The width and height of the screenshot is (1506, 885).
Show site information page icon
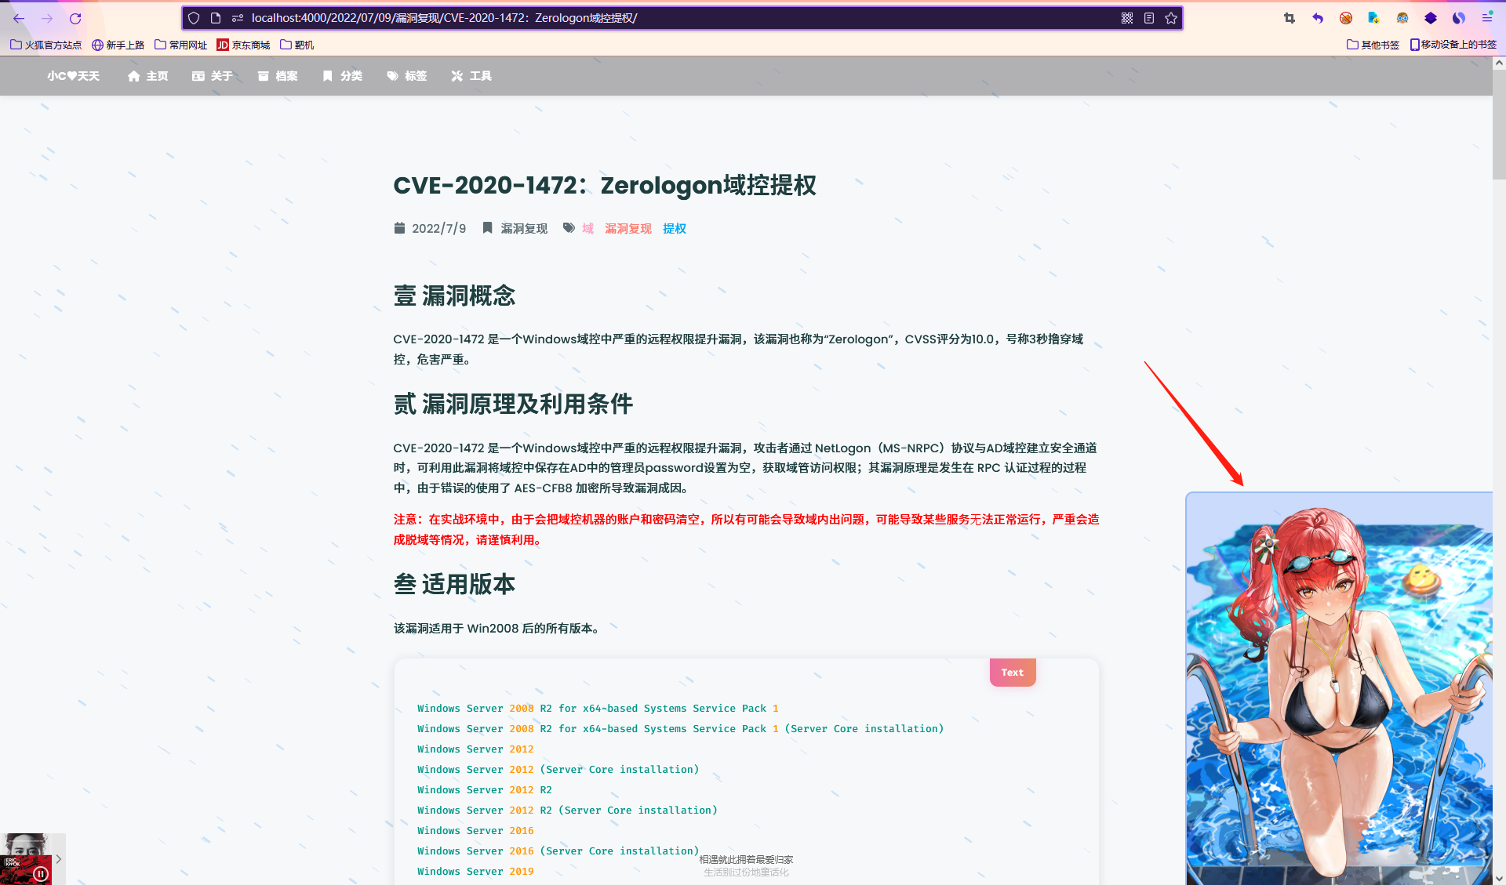(x=216, y=18)
